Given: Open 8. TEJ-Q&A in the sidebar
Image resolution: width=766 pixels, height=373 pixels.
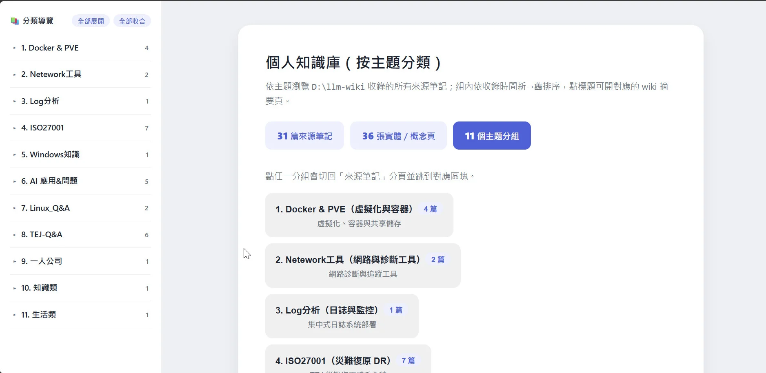Looking at the screenshot, I should tap(80, 235).
